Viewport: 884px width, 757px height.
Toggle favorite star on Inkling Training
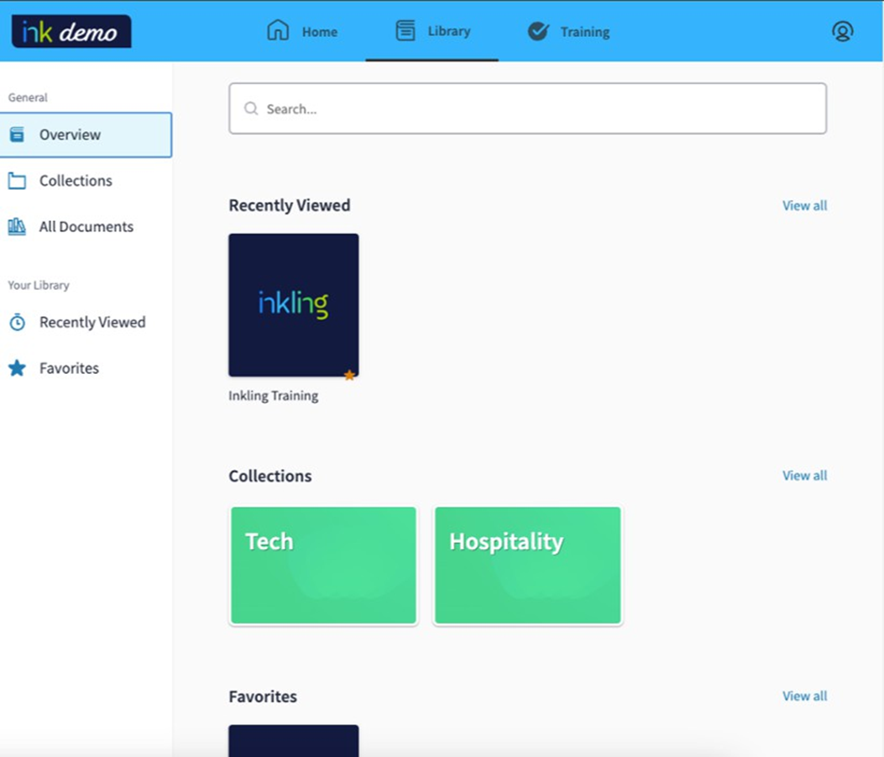(x=349, y=375)
